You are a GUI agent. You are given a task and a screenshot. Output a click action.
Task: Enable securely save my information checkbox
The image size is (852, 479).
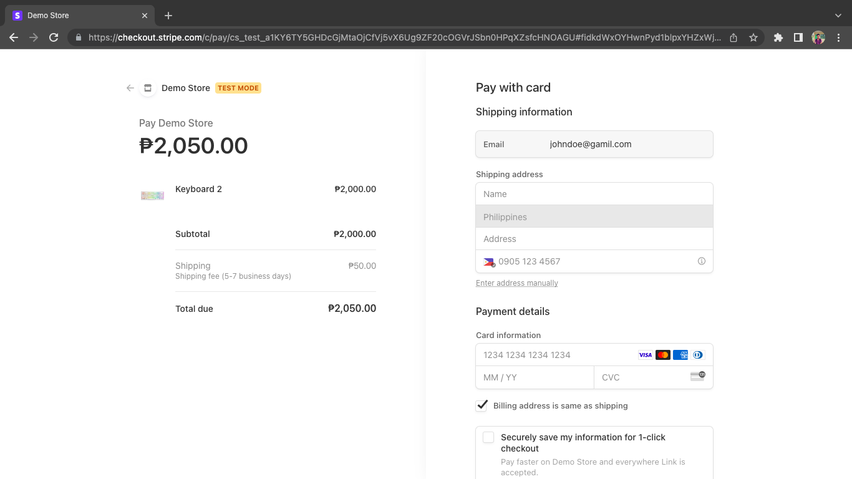point(488,437)
